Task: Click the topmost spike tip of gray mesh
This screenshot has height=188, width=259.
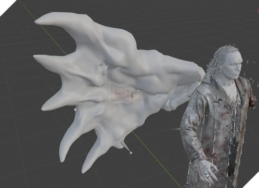Action: point(38,20)
